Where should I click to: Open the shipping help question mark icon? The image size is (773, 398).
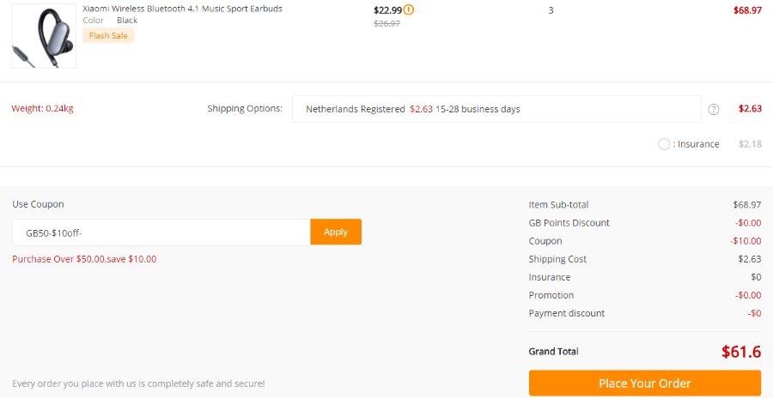point(714,109)
